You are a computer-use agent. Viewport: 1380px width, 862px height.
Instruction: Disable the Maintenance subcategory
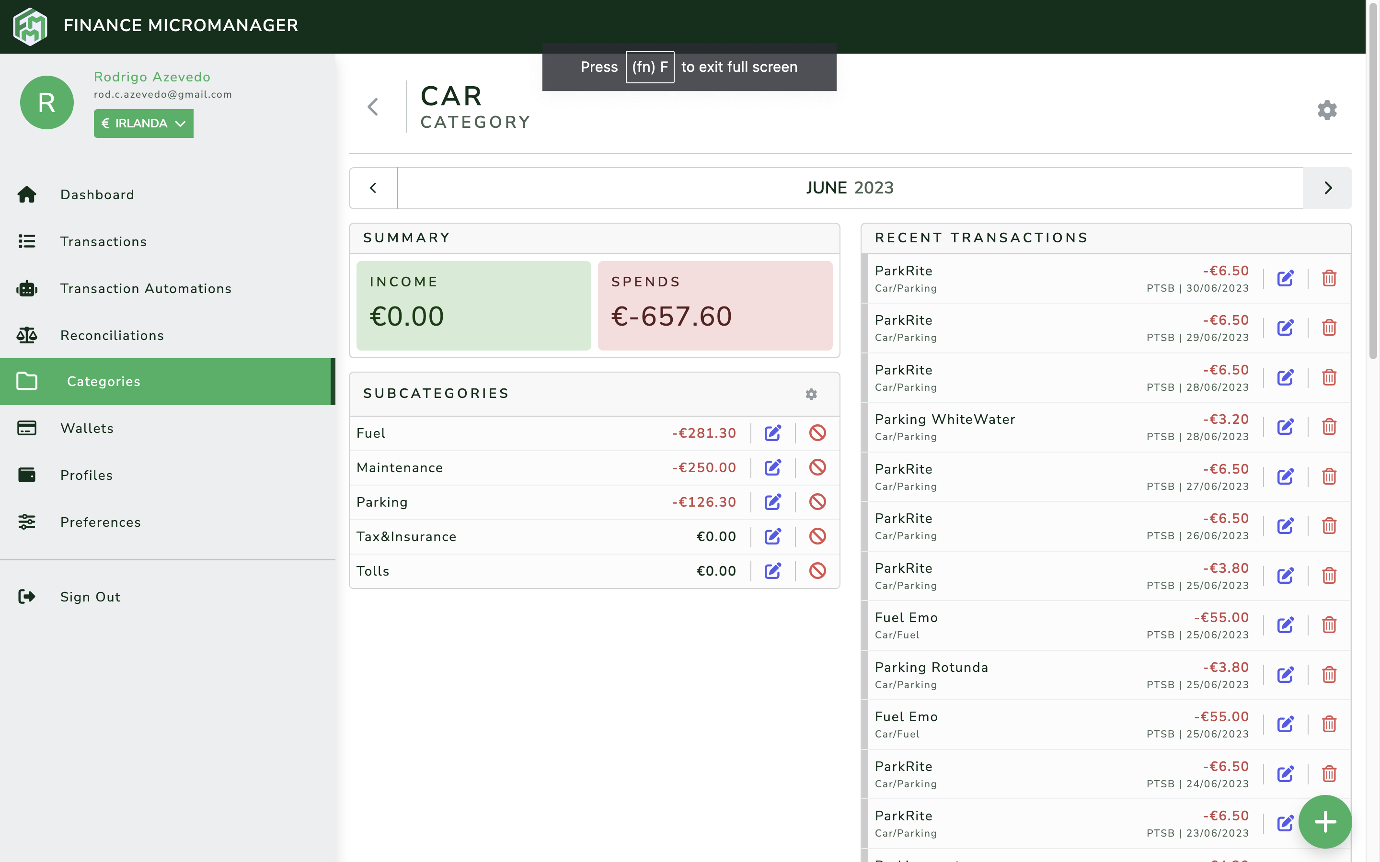click(x=817, y=467)
